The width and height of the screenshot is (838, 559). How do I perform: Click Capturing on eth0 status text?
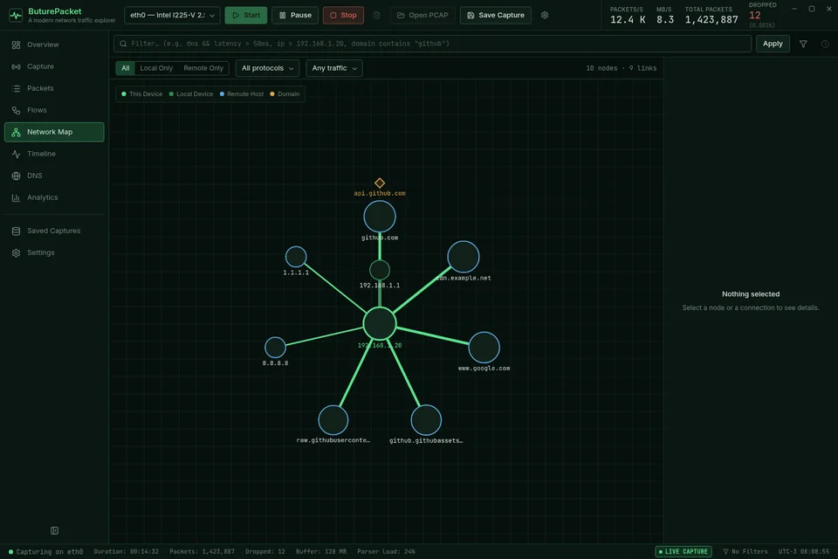[x=46, y=551]
